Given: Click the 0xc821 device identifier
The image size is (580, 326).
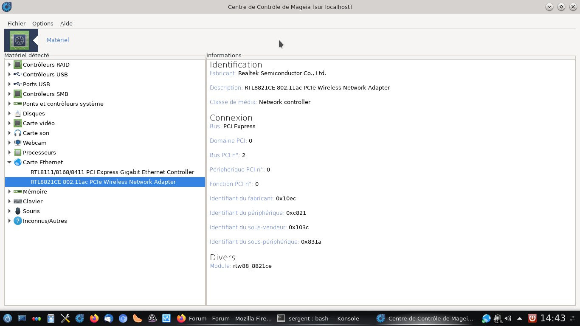Looking at the screenshot, I should [x=296, y=213].
